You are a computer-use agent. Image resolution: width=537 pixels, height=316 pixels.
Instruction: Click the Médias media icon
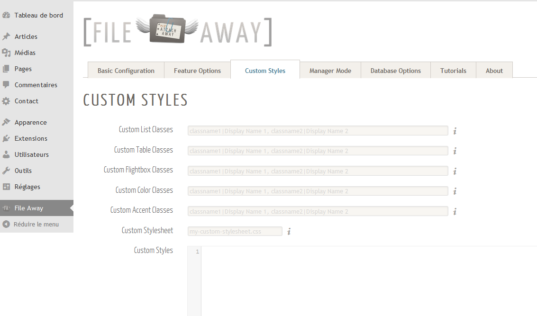pyautogui.click(x=6, y=53)
